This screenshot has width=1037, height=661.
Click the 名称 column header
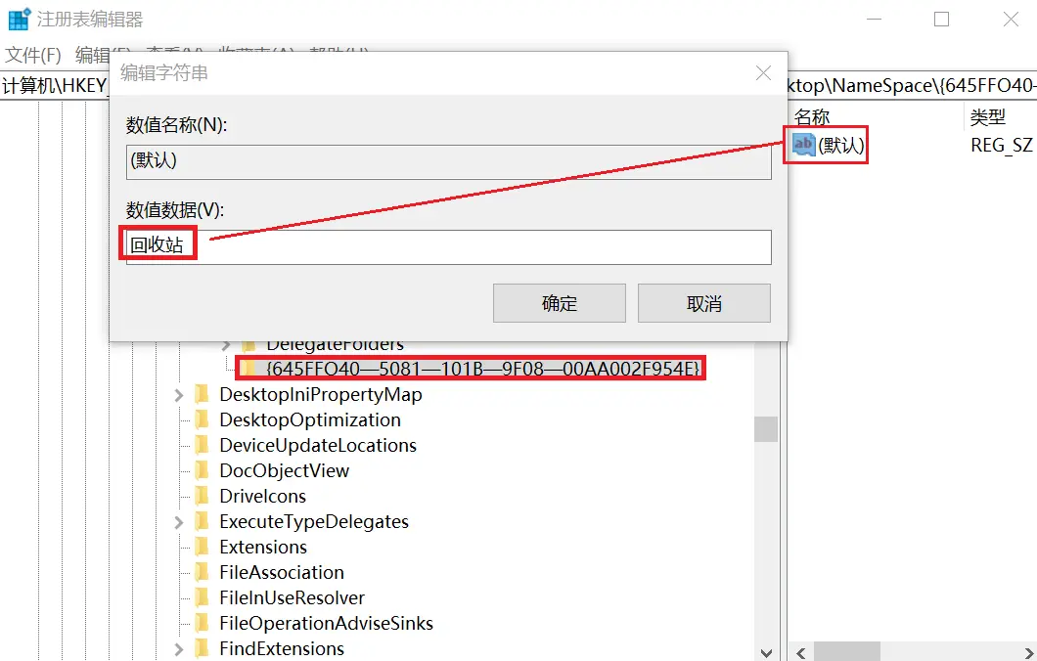812,116
